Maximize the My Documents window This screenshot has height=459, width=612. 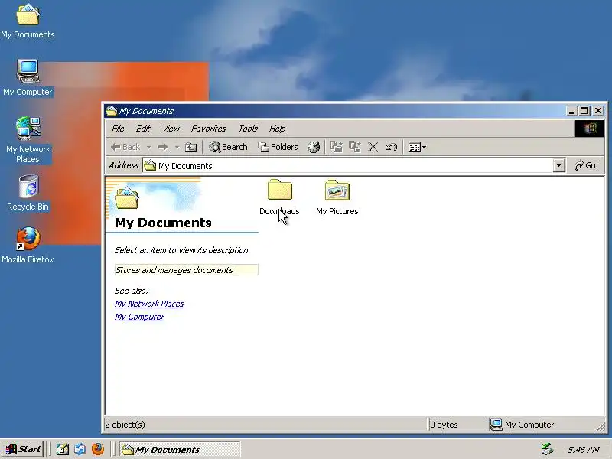584,111
